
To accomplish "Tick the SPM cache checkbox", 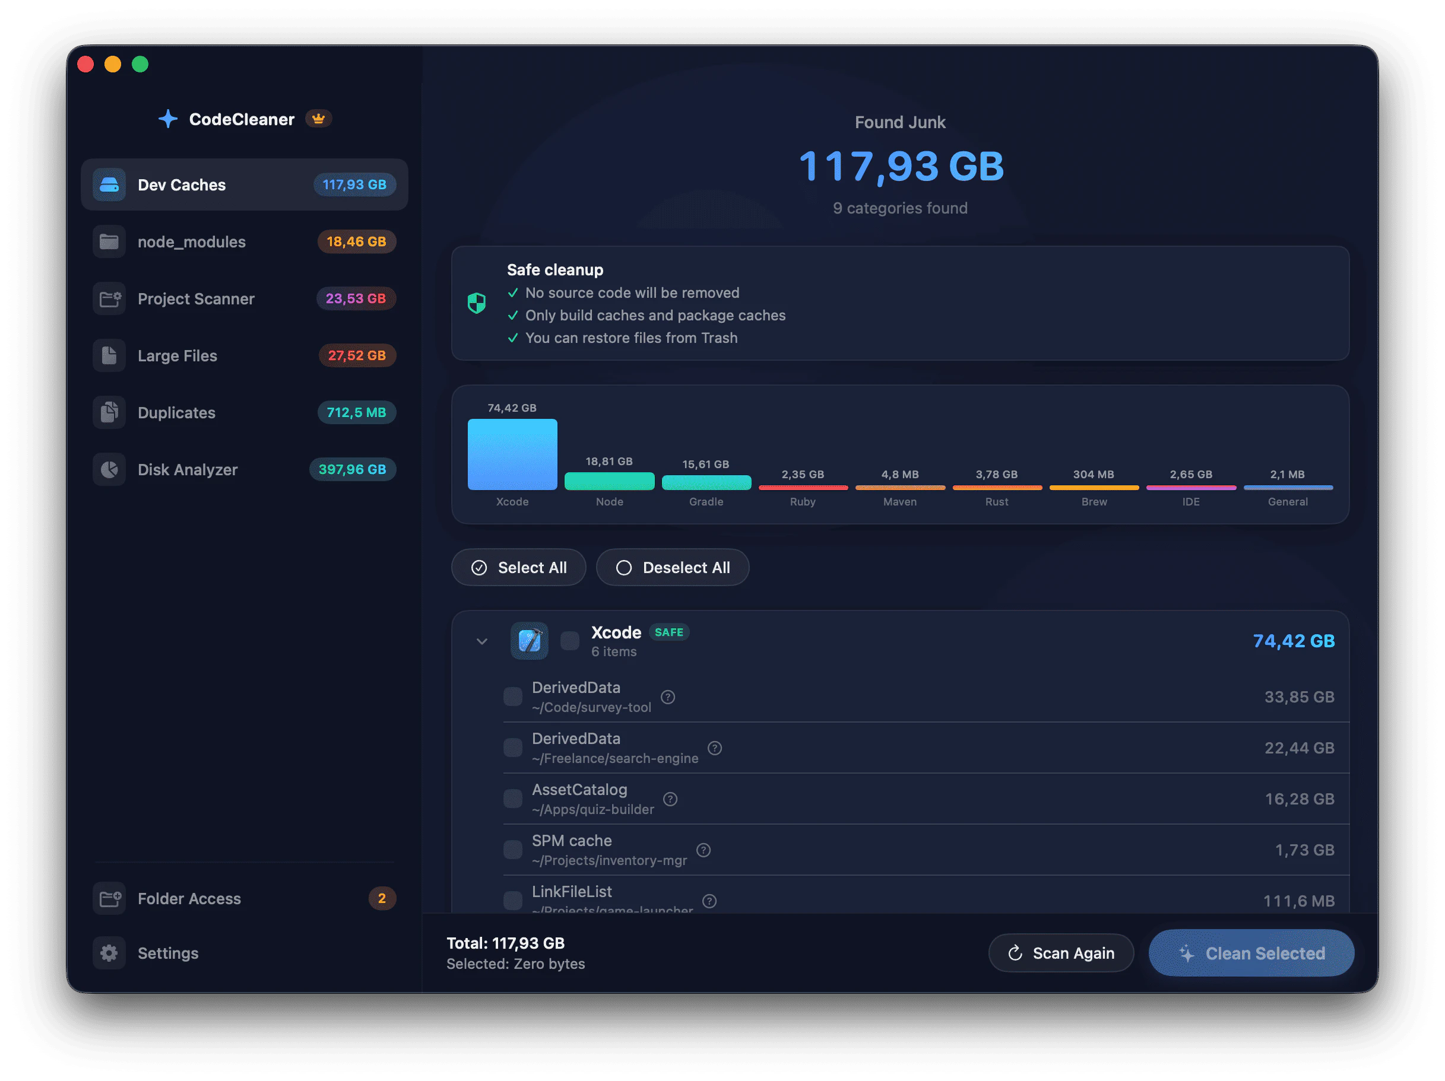I will (x=513, y=849).
